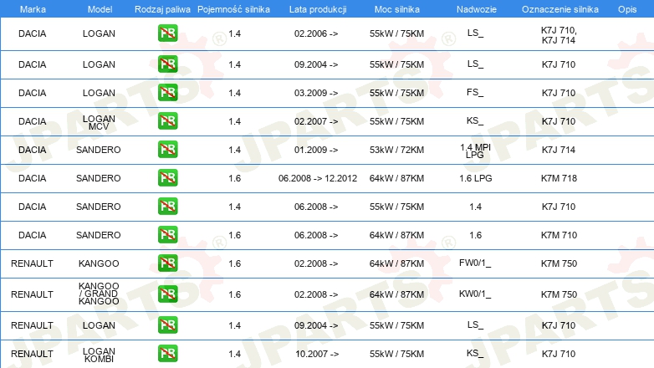Click the Oznaczenie silnika column header

pyautogui.click(x=559, y=9)
